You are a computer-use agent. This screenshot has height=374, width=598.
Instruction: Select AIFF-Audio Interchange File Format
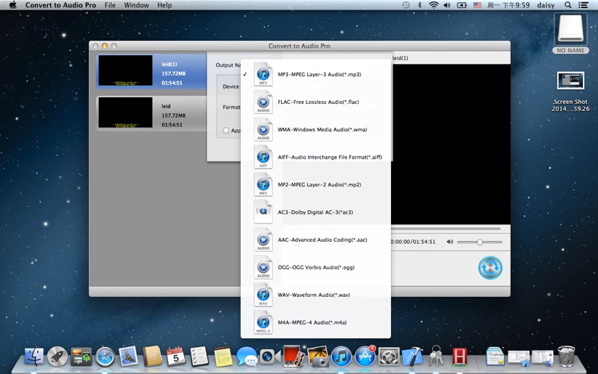tap(315, 157)
